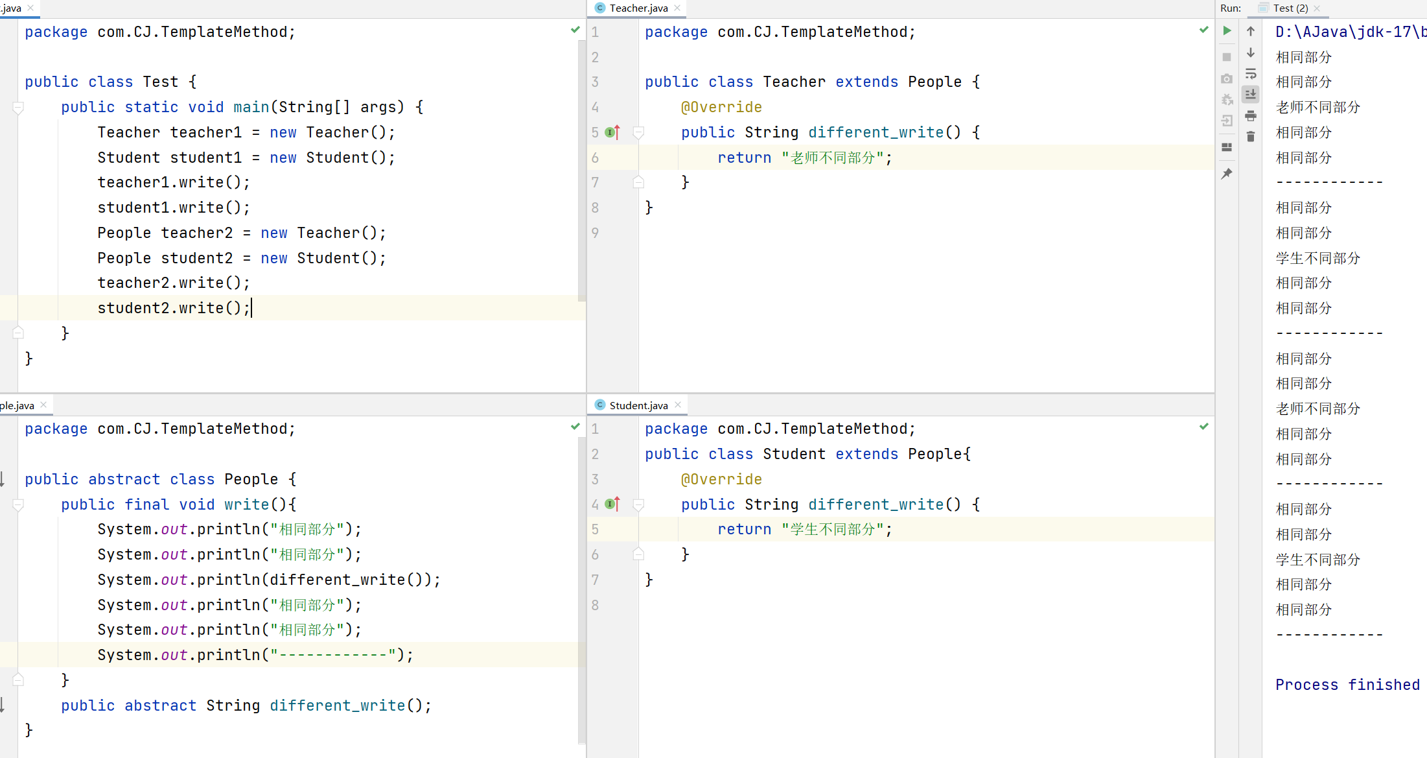Click the Down stack trace arrow
The width and height of the screenshot is (1427, 758).
(1251, 53)
